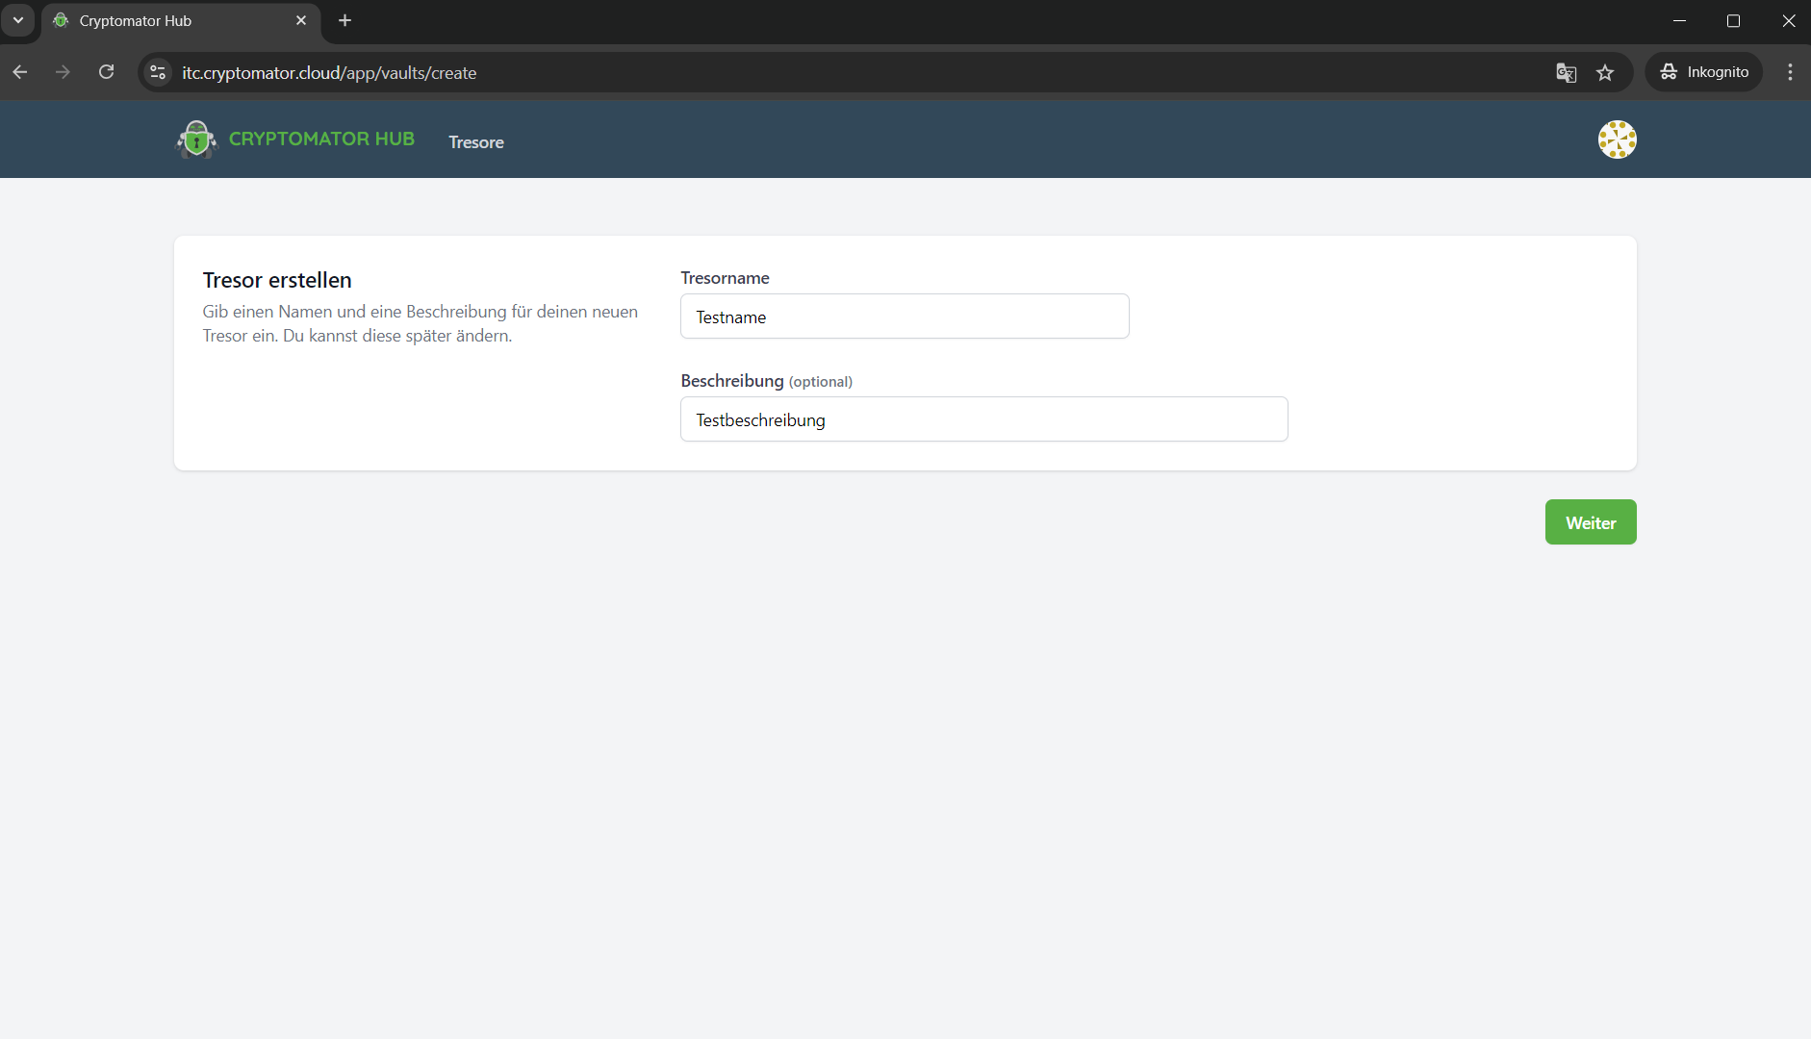Screen dimensions: 1811x1039
Task: Open the Tresore navigation item
Action: coord(476,142)
